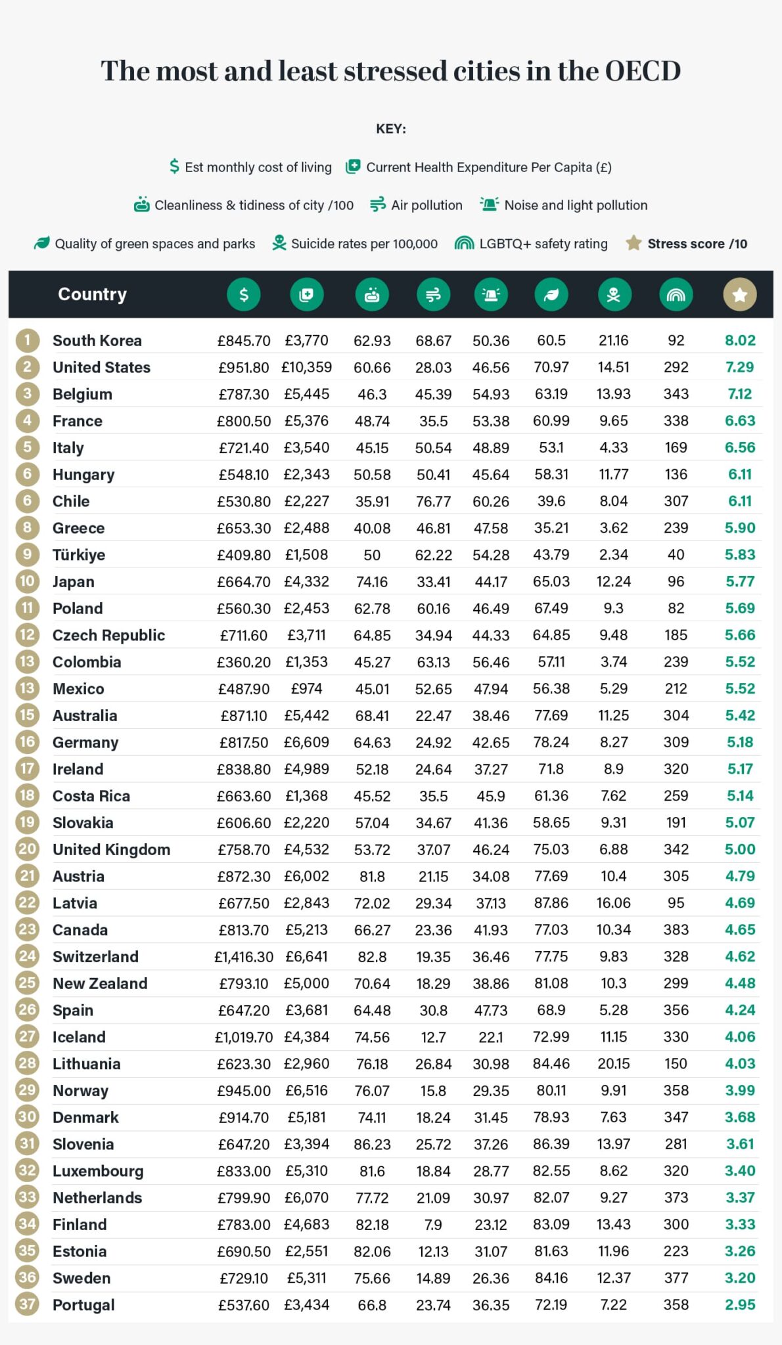
Task: Click South Korea's stress score 8.02
Action: coord(740,340)
